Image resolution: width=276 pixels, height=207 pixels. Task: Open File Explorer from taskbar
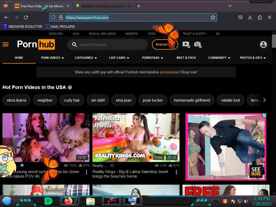click(91, 201)
